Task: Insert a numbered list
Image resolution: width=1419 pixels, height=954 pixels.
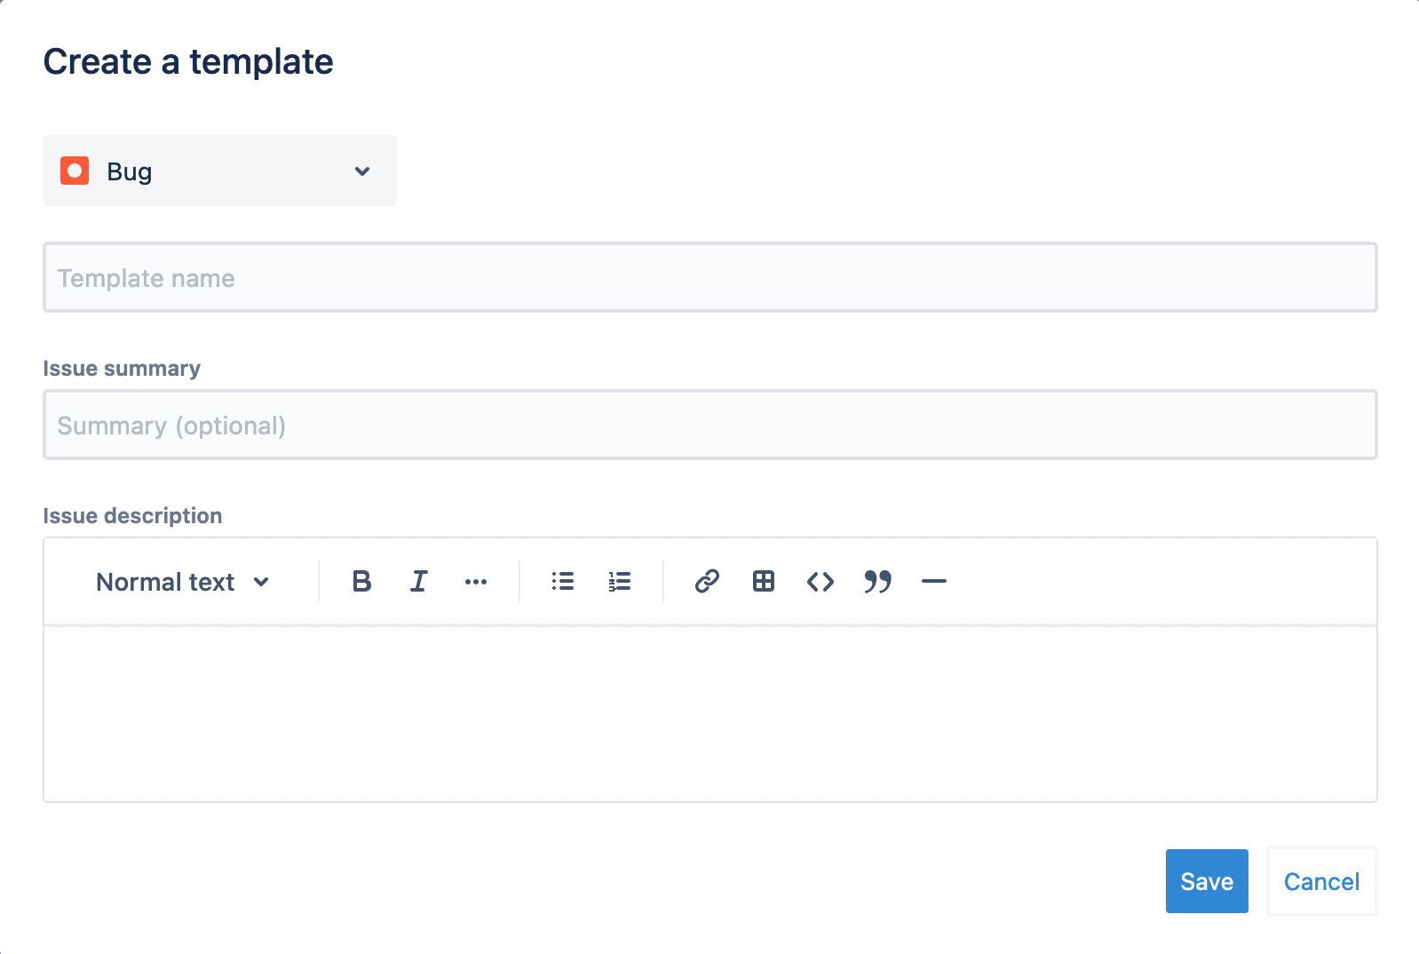Action: tap(619, 582)
